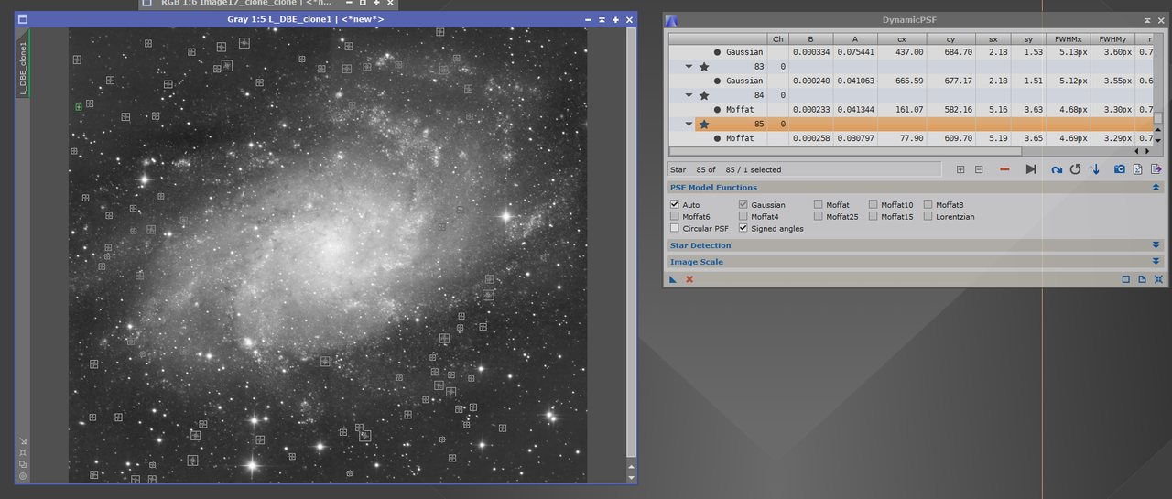Viewport: 1172px width, 499px height.
Task: Click image window vertical scrollbar
Action: click(631, 243)
